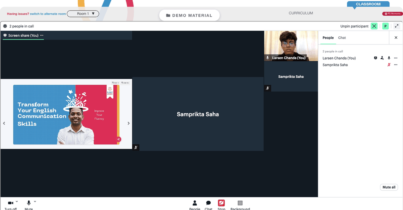The image size is (403, 210).
Task: Open the Demo Material folder button
Action: (x=189, y=15)
